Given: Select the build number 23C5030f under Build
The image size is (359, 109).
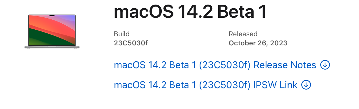Looking at the screenshot, I should (131, 43).
